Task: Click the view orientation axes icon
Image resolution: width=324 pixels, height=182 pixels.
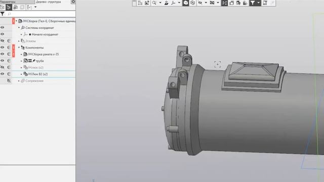Action: [174, 3]
